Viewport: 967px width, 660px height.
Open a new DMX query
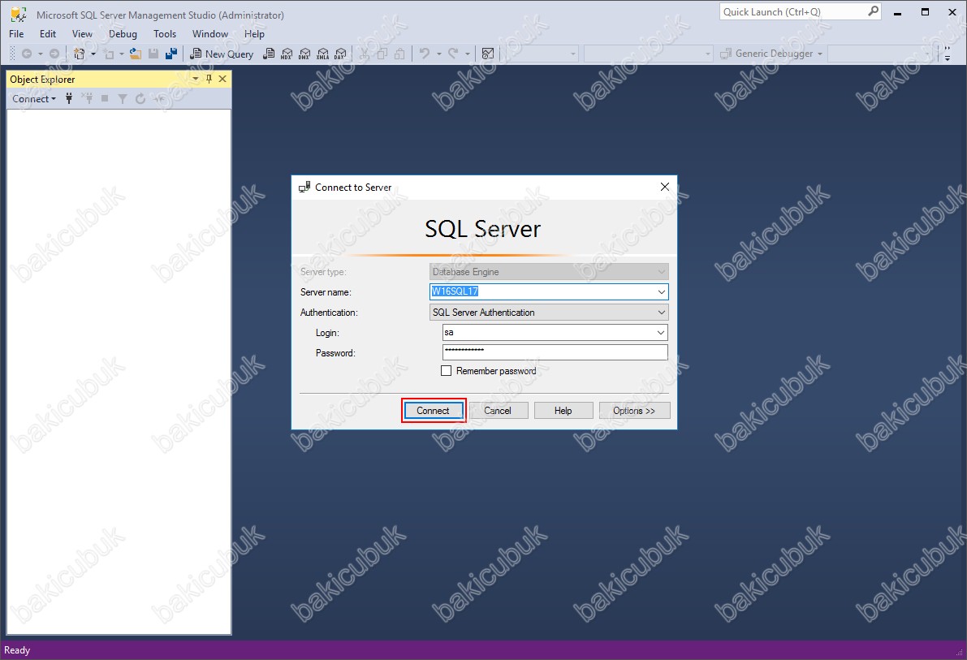304,54
